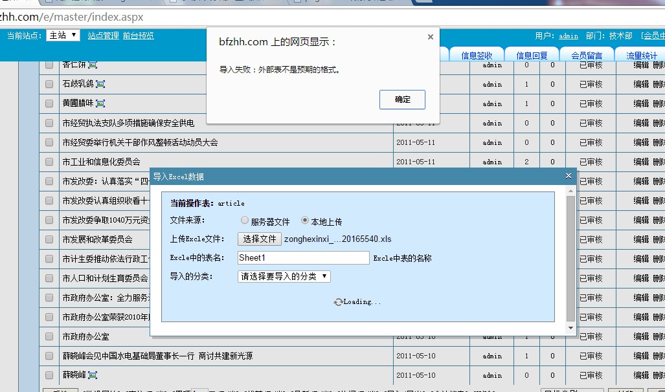This screenshot has height=392, width=665.
Task: Check the box for 市工业和信息化委员会
Action: pos(49,162)
